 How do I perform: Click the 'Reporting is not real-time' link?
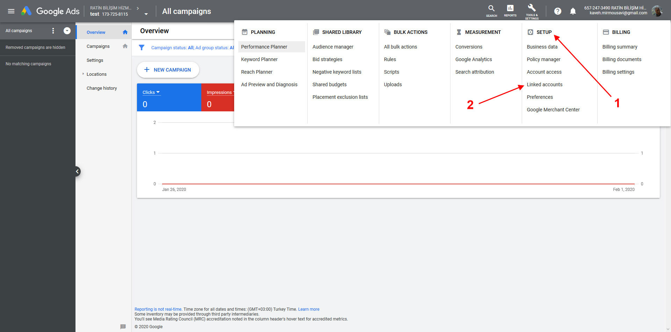point(158,309)
